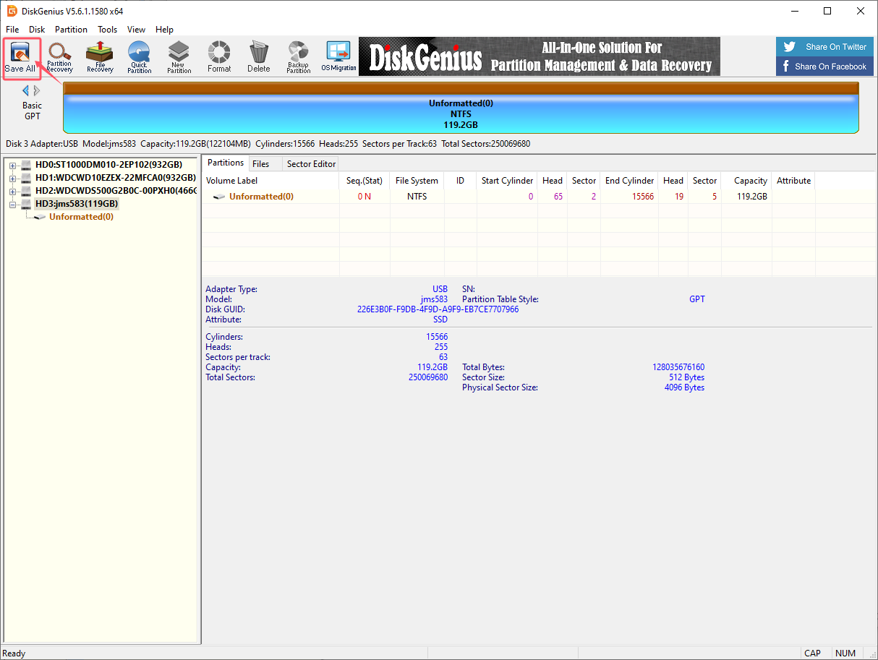878x660 pixels.
Task: Launch the OS Migration tool
Action: click(338, 56)
